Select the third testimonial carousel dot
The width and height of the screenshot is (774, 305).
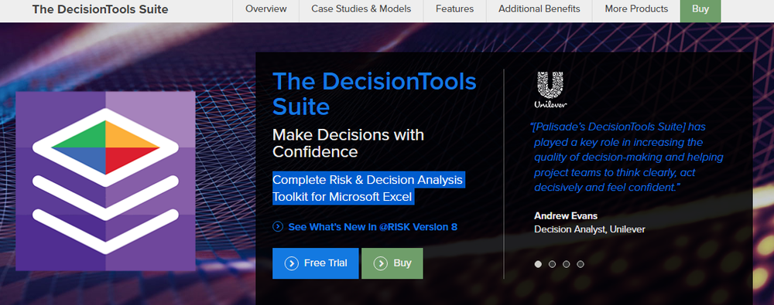coord(567,264)
